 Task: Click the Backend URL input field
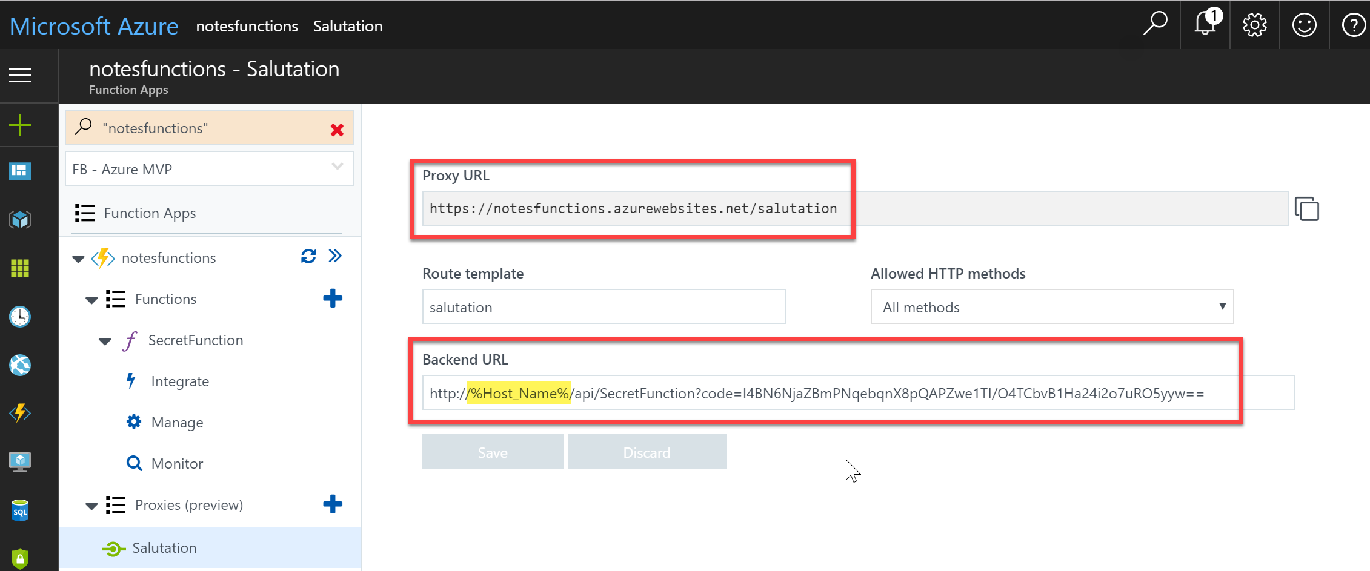(x=858, y=393)
